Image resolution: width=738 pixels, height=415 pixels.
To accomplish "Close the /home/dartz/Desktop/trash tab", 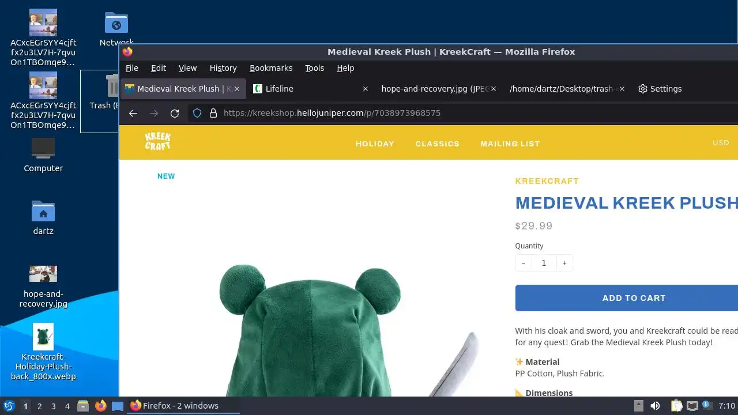I will (x=622, y=89).
